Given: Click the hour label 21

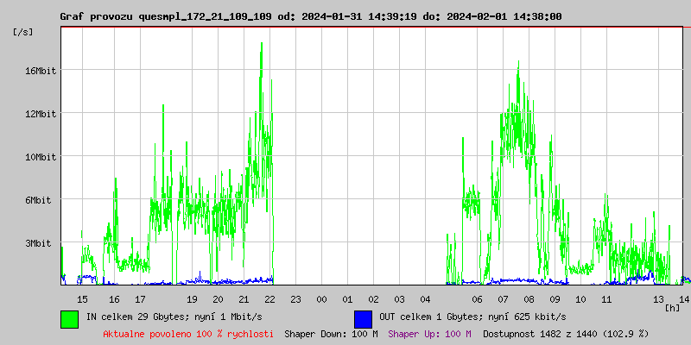Looking at the screenshot, I should [x=244, y=299].
